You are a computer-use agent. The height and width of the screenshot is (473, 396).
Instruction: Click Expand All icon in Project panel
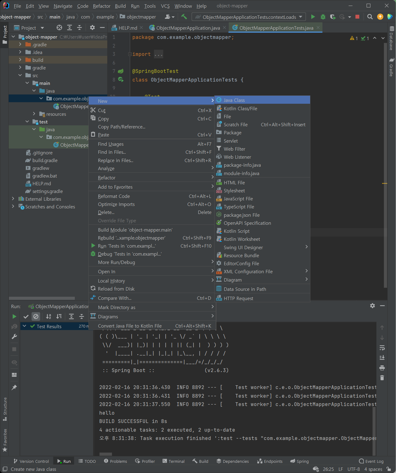pyautogui.click(x=70, y=28)
